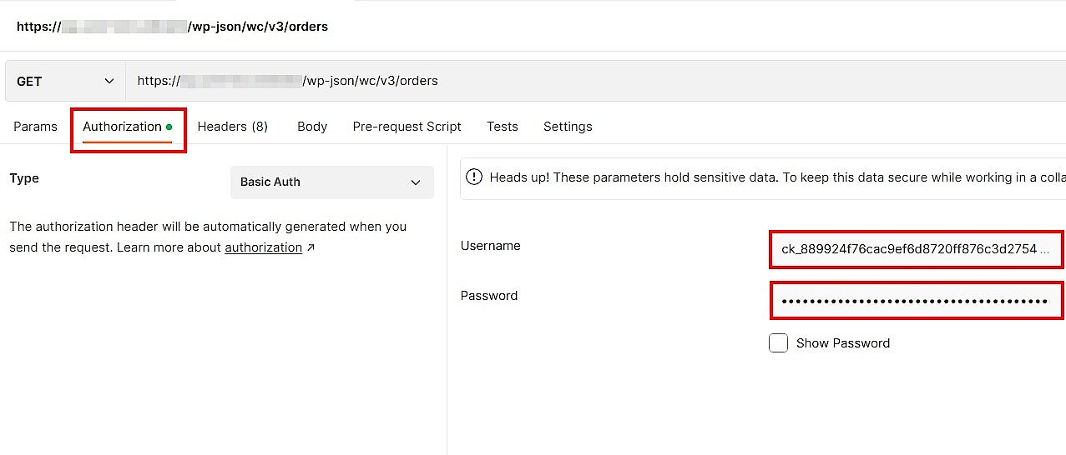Select the Body tab

pos(312,127)
